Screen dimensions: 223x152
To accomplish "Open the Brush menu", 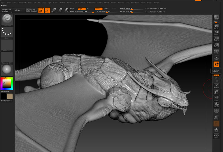I will [x=9, y=3].
